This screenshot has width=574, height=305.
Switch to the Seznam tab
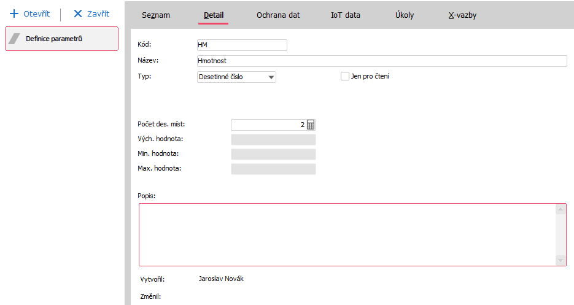(x=155, y=15)
